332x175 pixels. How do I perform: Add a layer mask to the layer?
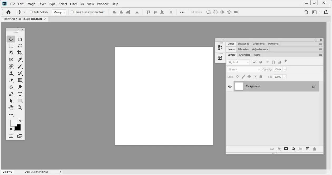[286, 149]
